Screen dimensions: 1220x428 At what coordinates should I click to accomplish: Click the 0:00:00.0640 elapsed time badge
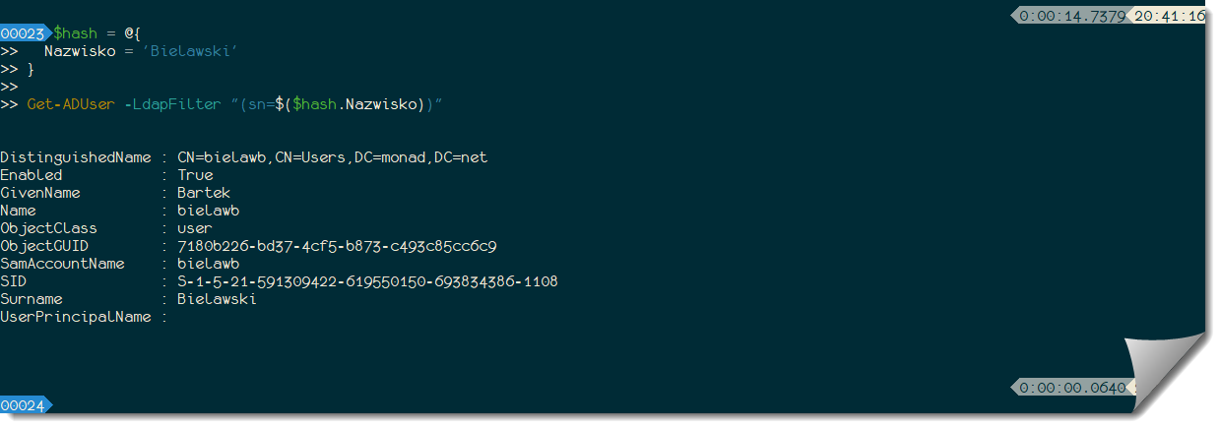point(1071,388)
